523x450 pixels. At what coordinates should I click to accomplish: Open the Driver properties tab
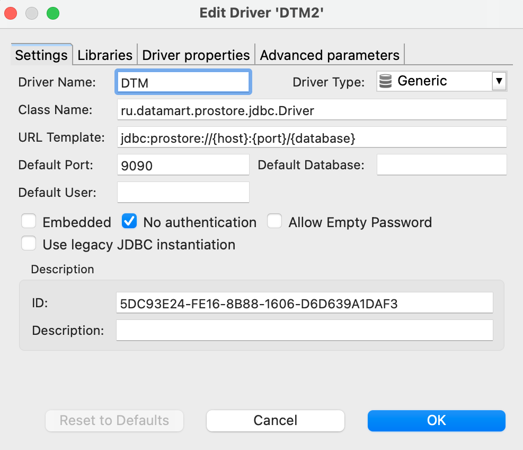196,55
